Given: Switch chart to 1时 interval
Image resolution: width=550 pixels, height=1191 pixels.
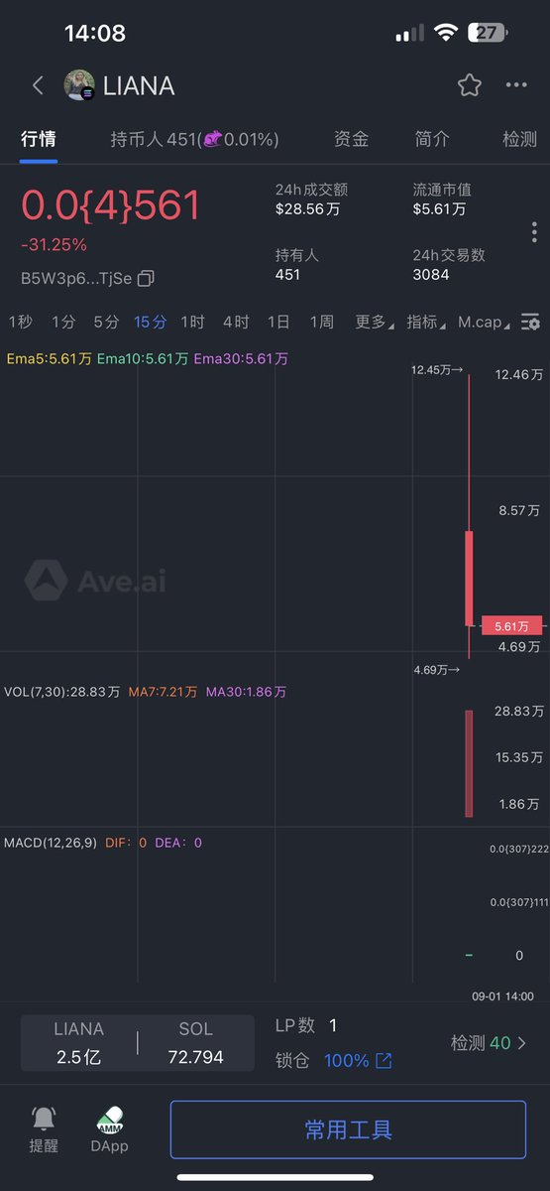Looking at the screenshot, I should [192, 322].
